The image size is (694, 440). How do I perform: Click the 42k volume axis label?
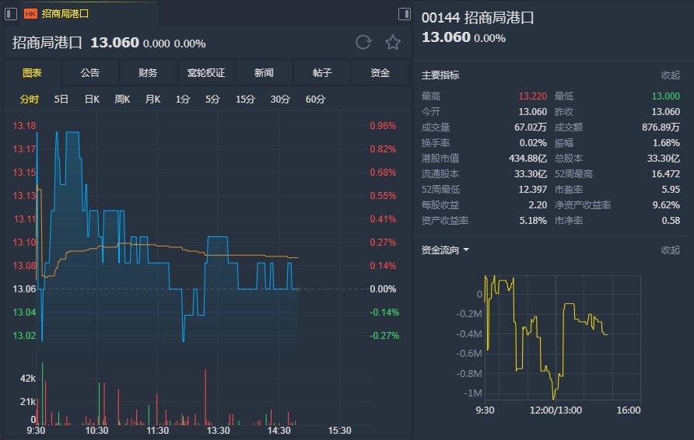tap(27, 378)
